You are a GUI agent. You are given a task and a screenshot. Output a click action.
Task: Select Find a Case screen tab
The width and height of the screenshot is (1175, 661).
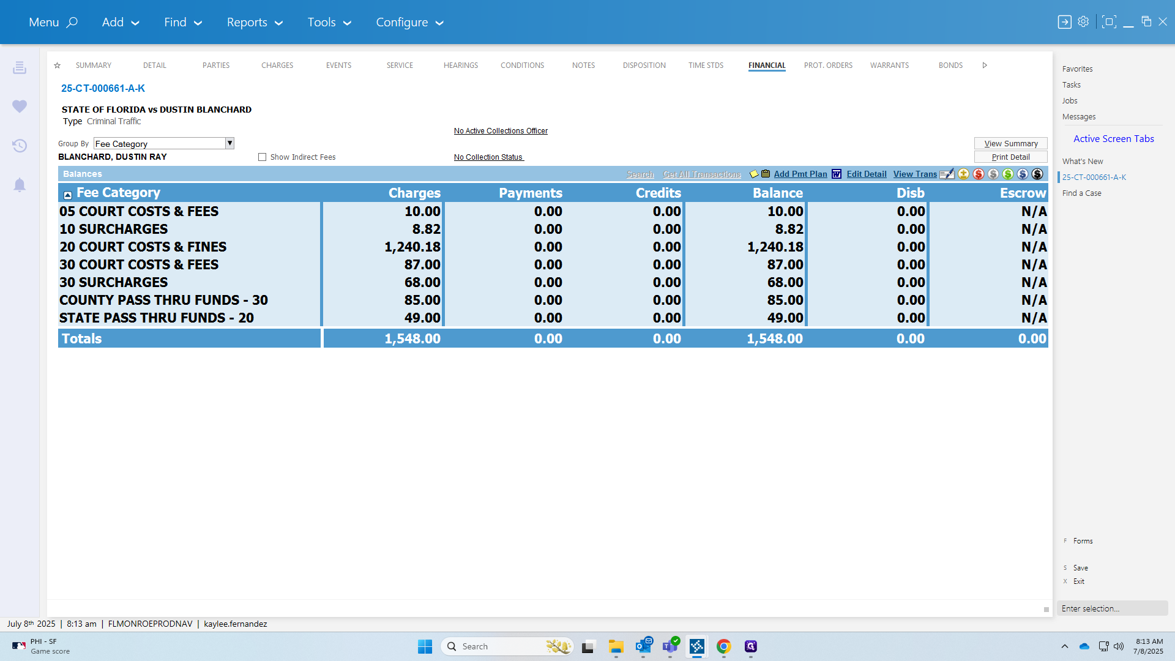pos(1081,193)
